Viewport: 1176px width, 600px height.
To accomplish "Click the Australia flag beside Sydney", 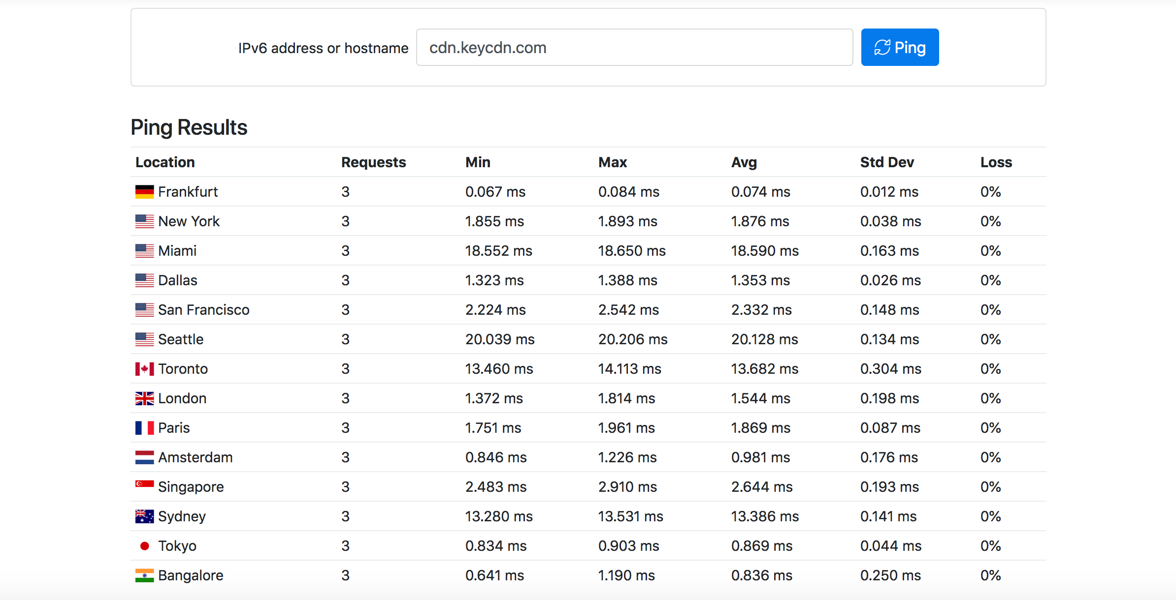I will [x=145, y=516].
